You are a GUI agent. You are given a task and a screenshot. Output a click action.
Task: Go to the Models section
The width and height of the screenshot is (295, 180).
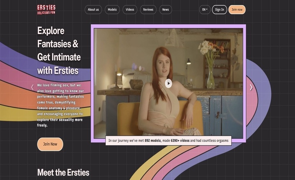click(112, 10)
